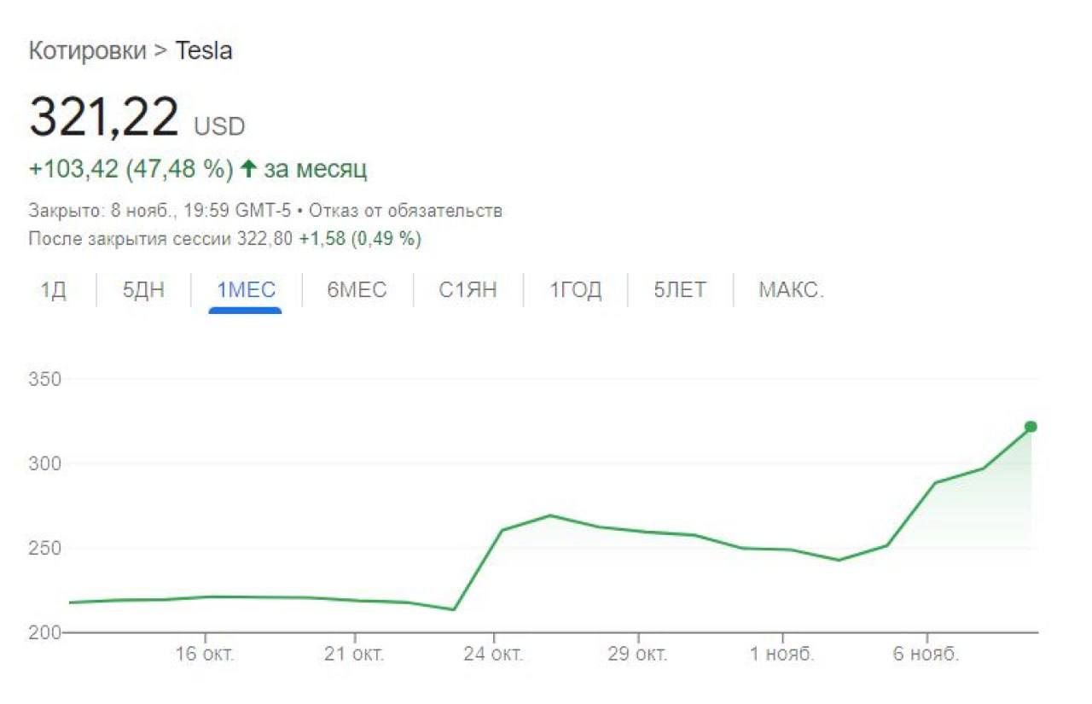Viewport: 1092px width, 704px height.
Task: Click the 1 нояб. axis label
Action: point(782,655)
